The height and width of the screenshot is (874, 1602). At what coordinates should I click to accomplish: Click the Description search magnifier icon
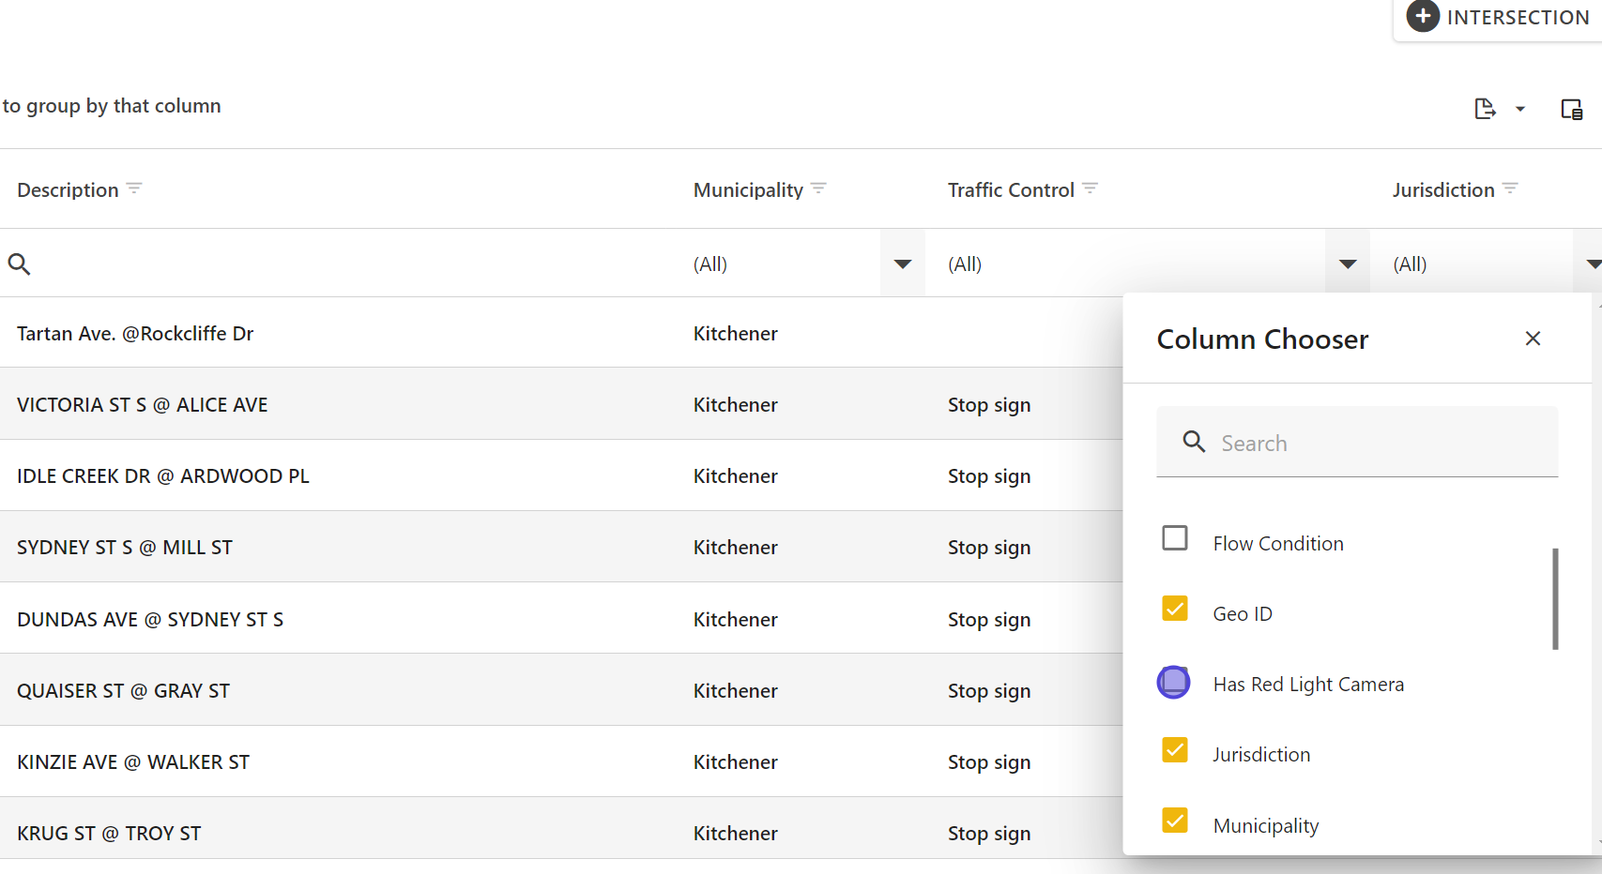coord(20,264)
